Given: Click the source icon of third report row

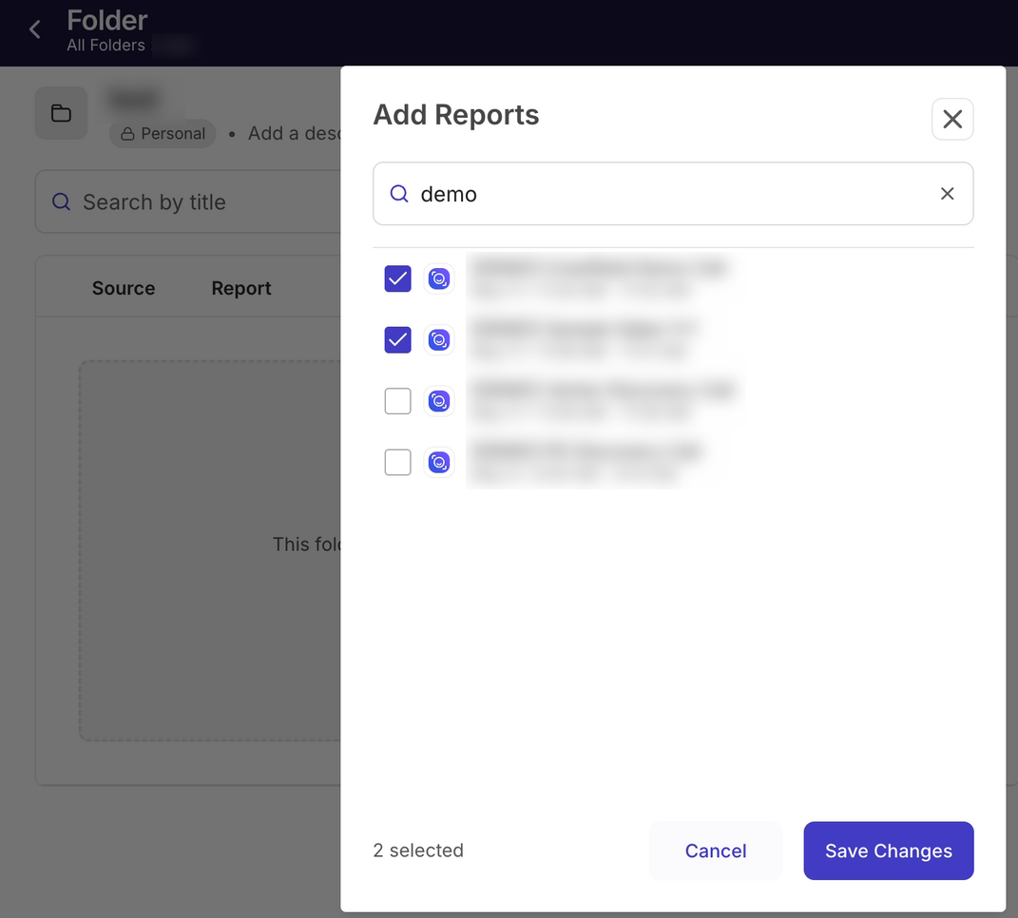Looking at the screenshot, I should click(439, 401).
